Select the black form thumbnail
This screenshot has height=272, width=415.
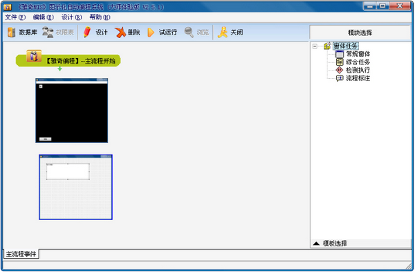(71, 111)
